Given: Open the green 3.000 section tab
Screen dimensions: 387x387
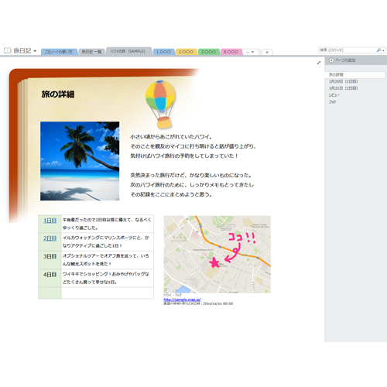Looking at the screenshot, I should (x=208, y=52).
